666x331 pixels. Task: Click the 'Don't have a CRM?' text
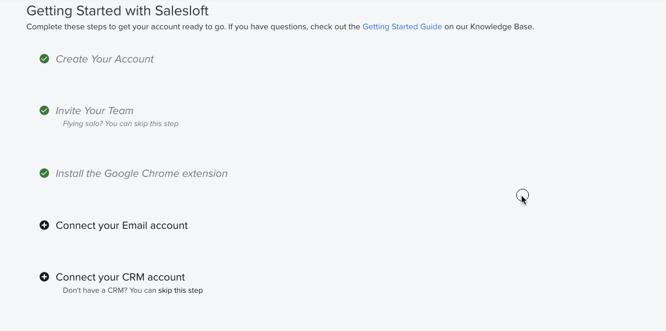(95, 290)
